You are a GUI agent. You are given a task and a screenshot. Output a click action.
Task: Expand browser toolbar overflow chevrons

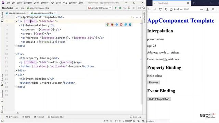pyautogui.click(x=213, y=9)
